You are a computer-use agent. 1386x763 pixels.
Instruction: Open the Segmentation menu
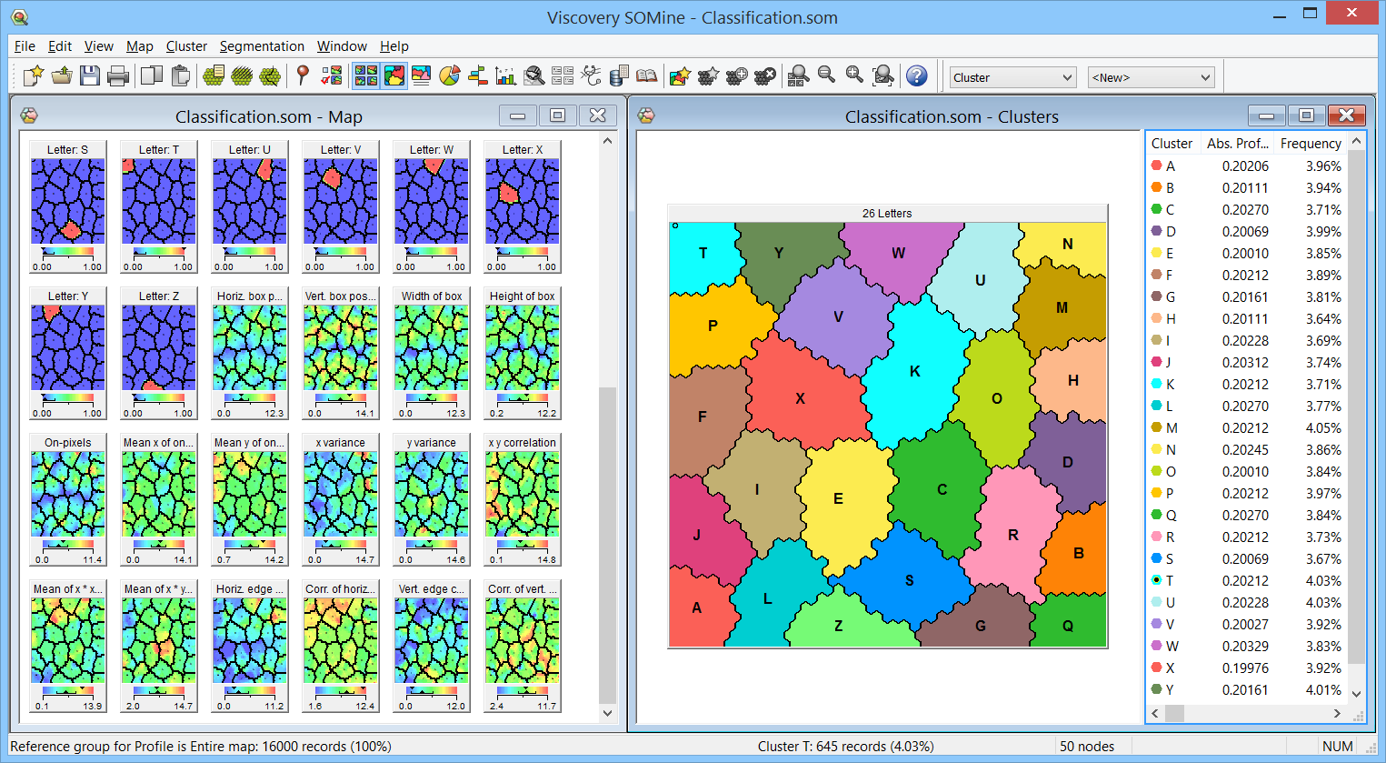[262, 46]
